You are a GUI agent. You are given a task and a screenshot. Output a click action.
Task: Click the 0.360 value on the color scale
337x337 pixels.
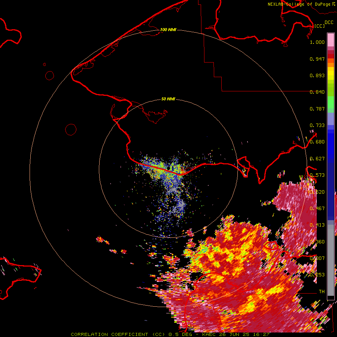point(317,242)
